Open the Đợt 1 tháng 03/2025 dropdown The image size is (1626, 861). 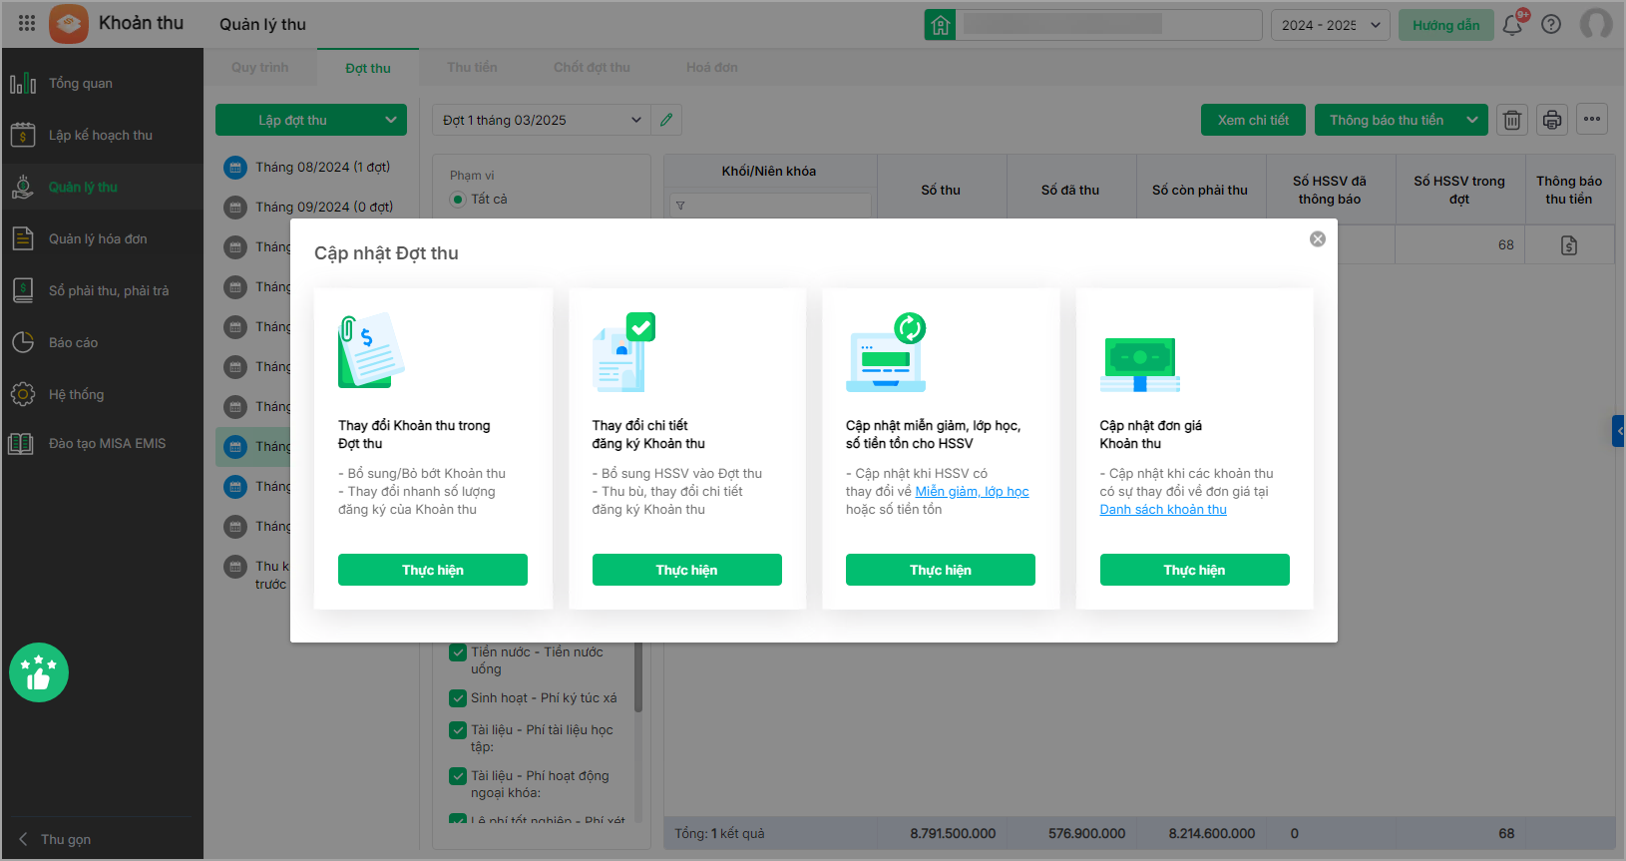[x=542, y=120]
